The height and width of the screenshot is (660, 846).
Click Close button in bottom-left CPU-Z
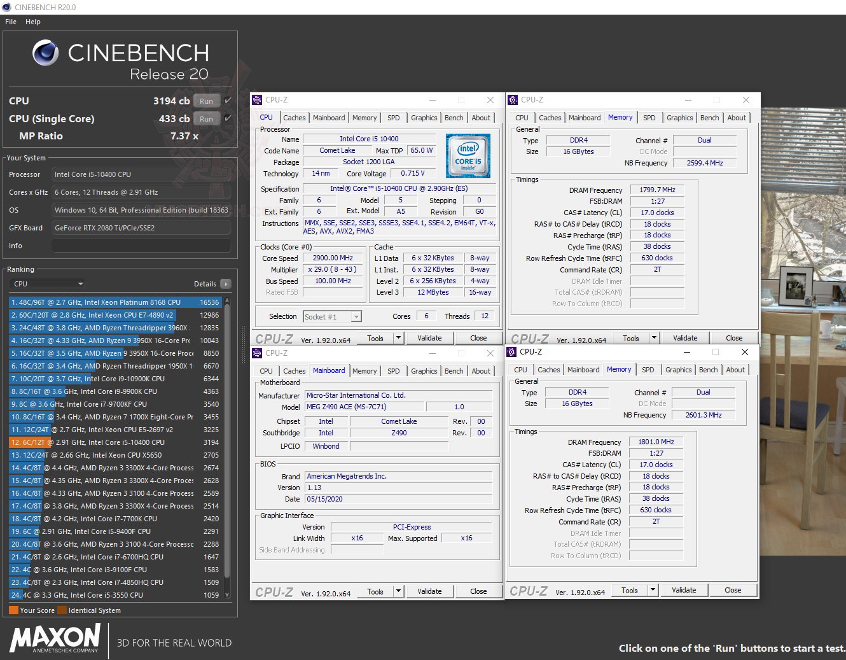pyautogui.click(x=478, y=591)
